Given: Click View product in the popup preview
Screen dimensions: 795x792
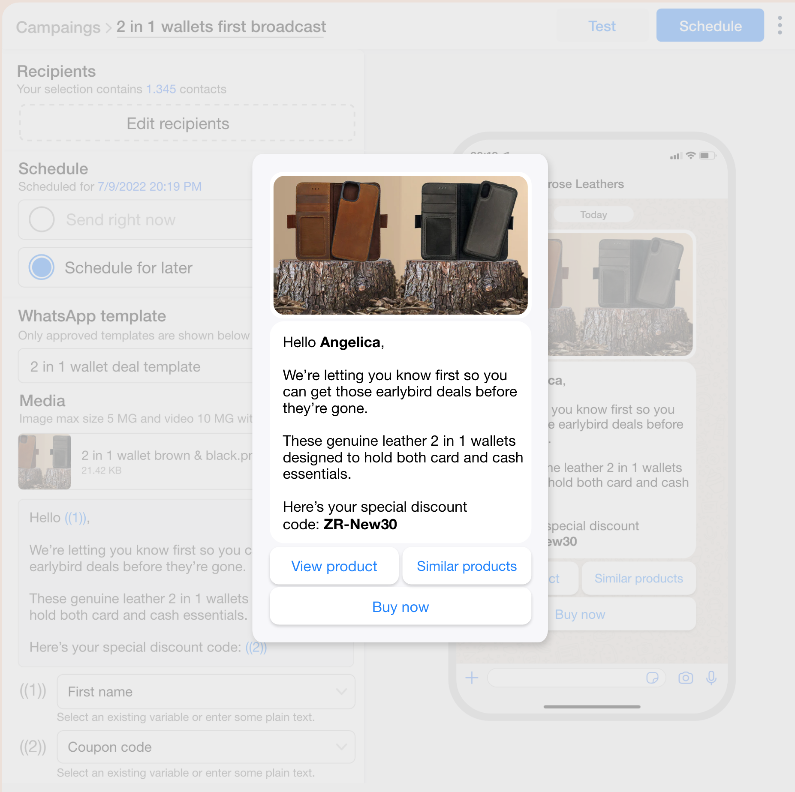Looking at the screenshot, I should coord(334,566).
